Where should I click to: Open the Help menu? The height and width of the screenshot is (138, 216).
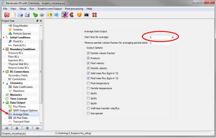(89, 9)
